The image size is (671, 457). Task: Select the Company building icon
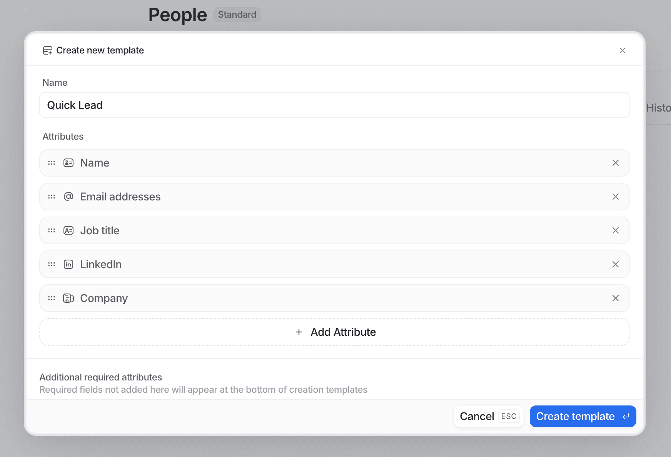coord(68,298)
